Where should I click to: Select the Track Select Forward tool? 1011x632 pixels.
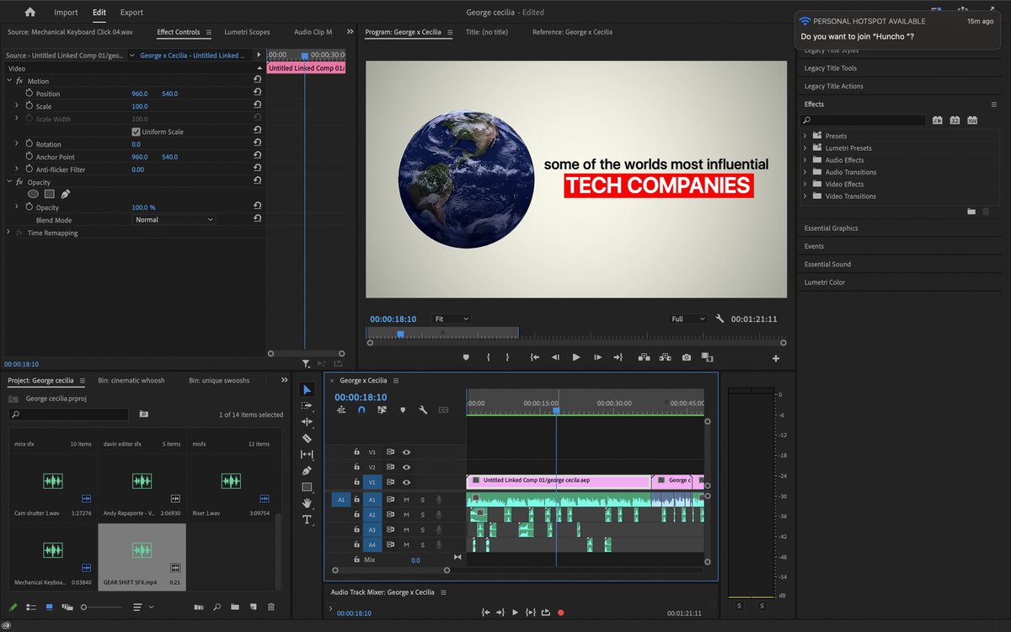click(307, 405)
